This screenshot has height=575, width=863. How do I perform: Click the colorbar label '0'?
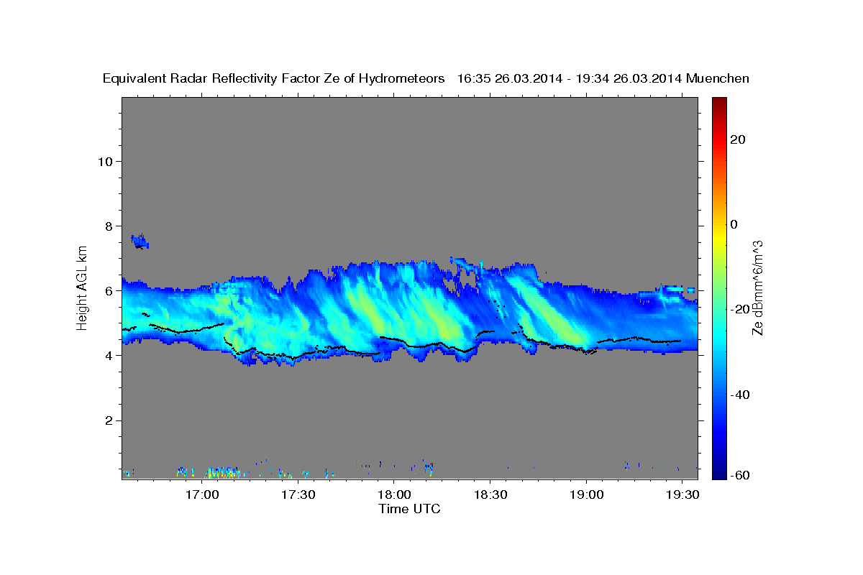pyautogui.click(x=734, y=224)
